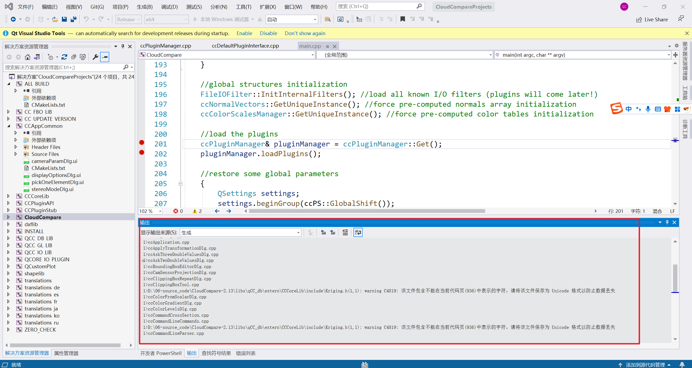
Task: Click the Sogou input method S icon
Action: pyautogui.click(x=617, y=109)
